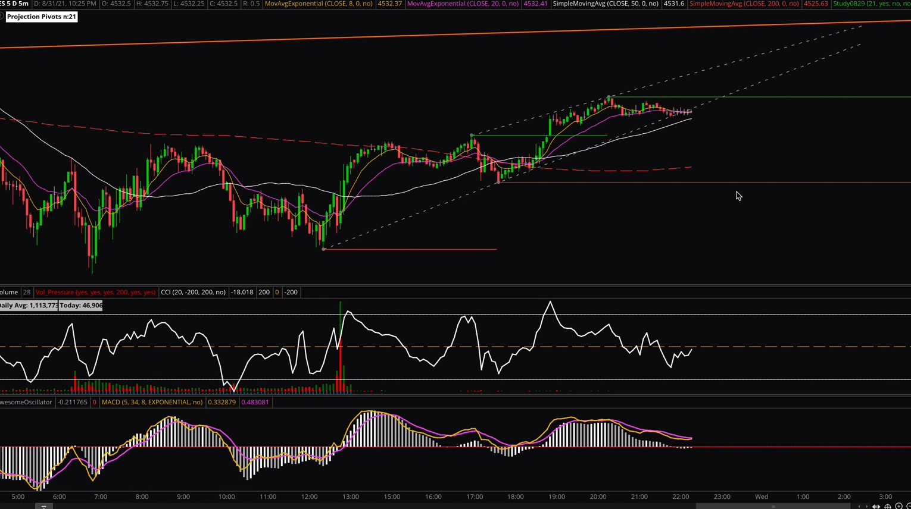
Task: Click the Volume value 28
Action: pos(27,292)
